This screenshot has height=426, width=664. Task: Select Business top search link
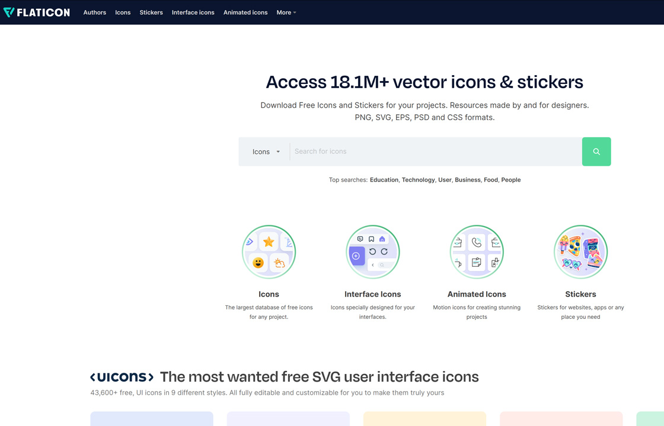click(x=468, y=180)
